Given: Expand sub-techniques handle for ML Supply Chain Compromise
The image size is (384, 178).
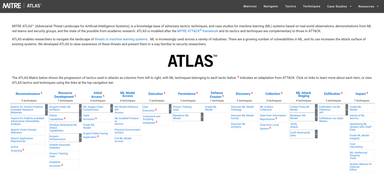Looking at the screenshot, I should pyautogui.click(x=112, y=108).
